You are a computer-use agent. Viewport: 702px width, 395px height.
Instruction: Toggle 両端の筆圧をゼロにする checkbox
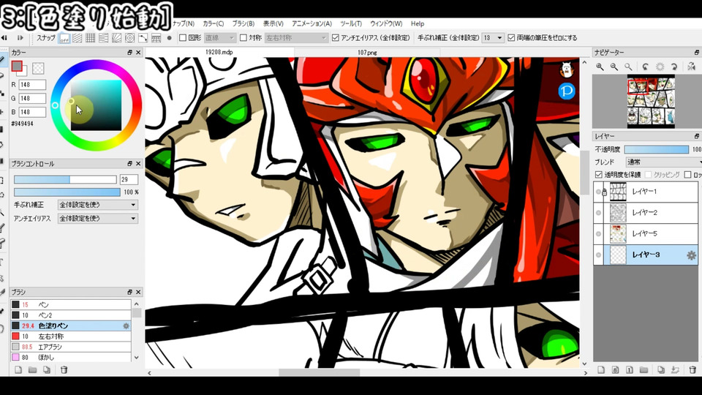tap(511, 38)
